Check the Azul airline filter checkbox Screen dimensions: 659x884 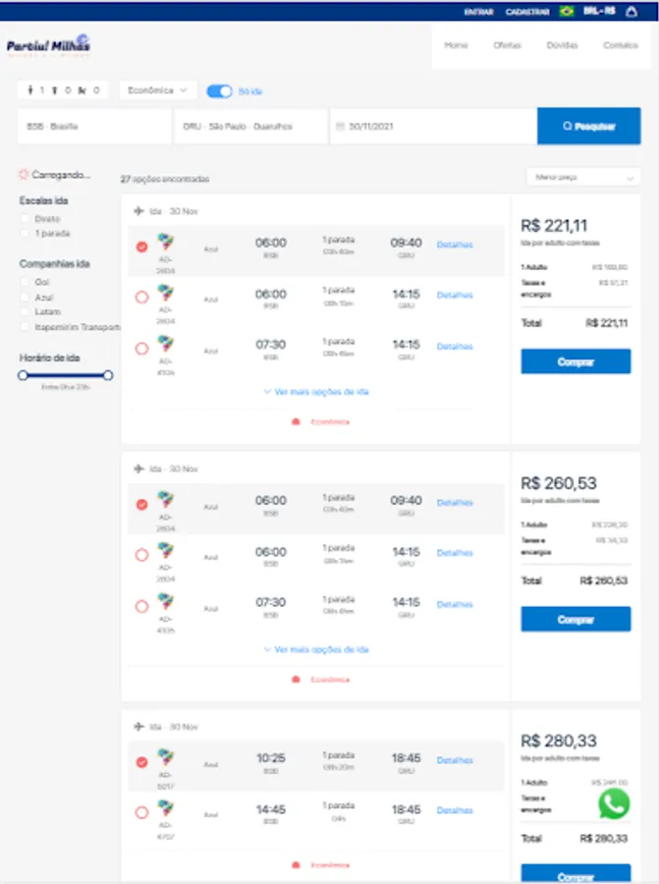(25, 297)
